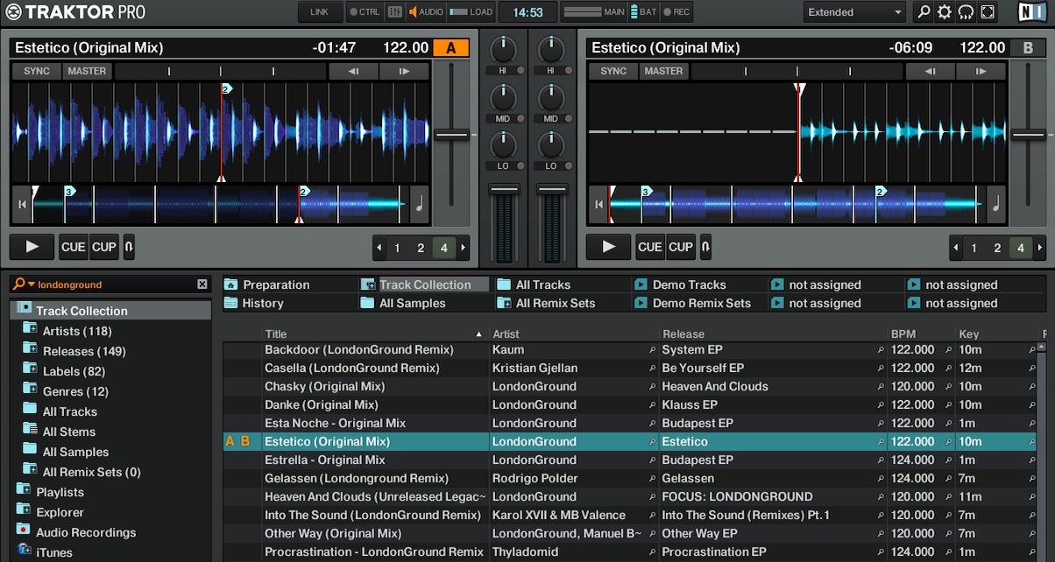1055x562 pixels.
Task: Select the Demo Remix Sets favorite tab
Action: (x=702, y=303)
